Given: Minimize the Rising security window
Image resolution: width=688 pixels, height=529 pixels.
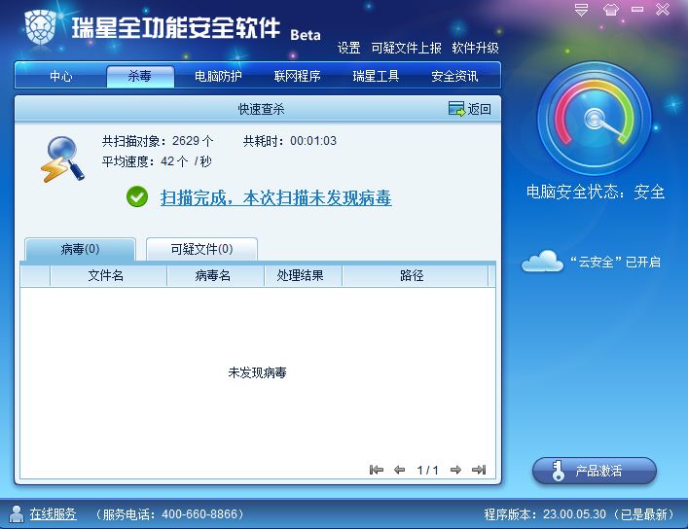Looking at the screenshot, I should (637, 9).
